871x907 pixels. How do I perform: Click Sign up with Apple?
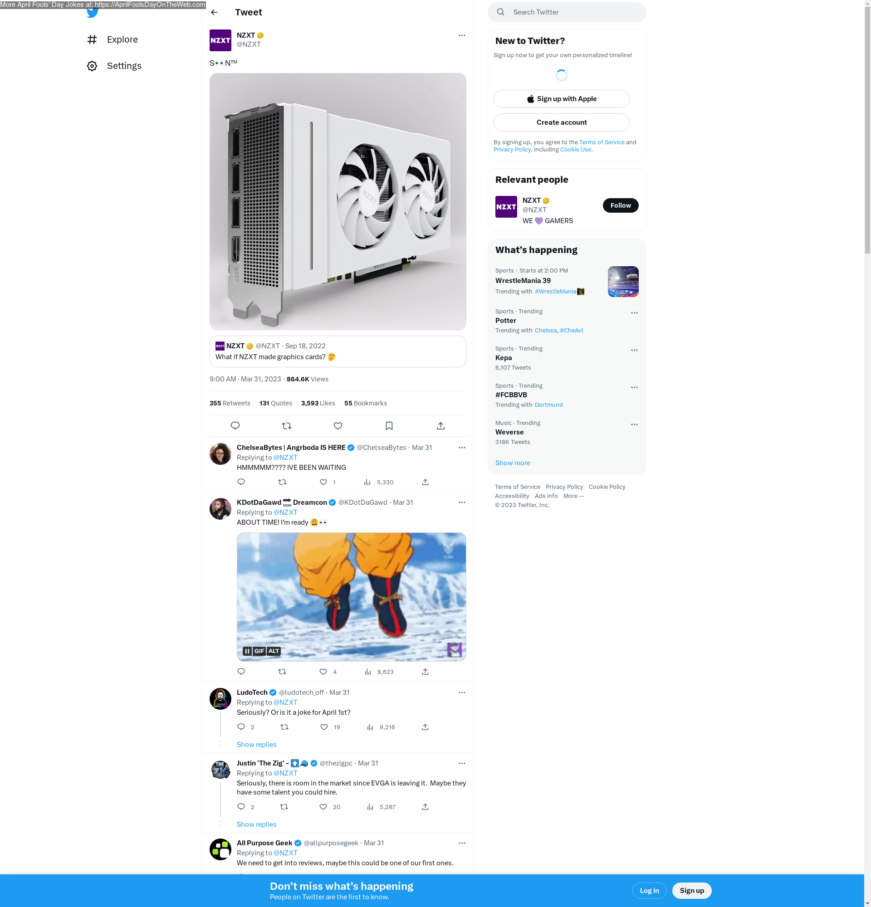561,98
